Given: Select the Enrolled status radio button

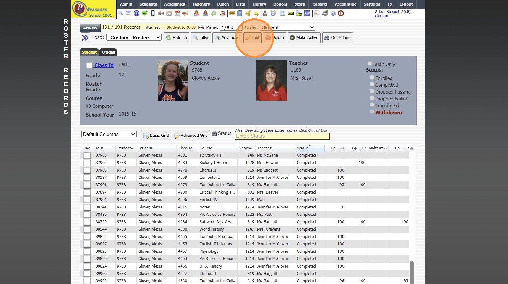Looking at the screenshot, I should click(x=372, y=77).
